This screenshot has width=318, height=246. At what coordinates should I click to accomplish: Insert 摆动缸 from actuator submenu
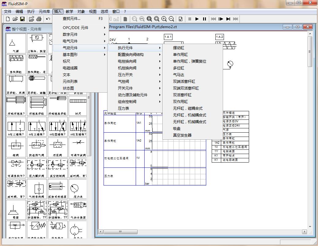[193, 48]
